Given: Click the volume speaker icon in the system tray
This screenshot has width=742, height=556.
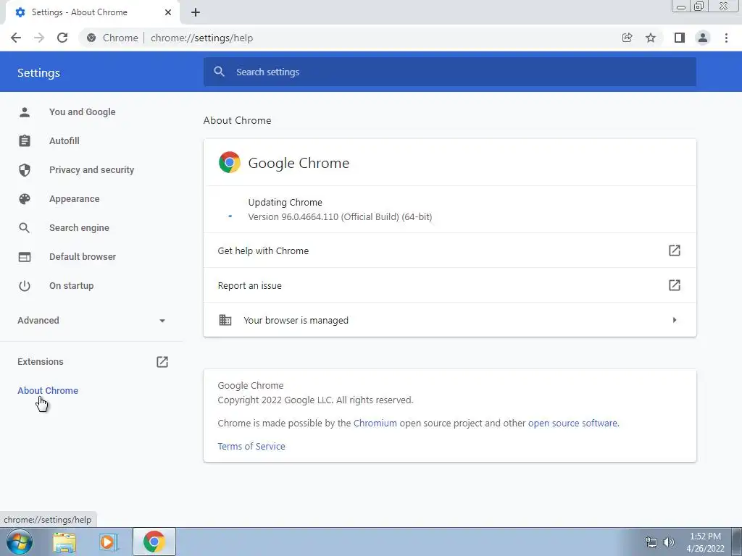Looking at the screenshot, I should (x=669, y=542).
